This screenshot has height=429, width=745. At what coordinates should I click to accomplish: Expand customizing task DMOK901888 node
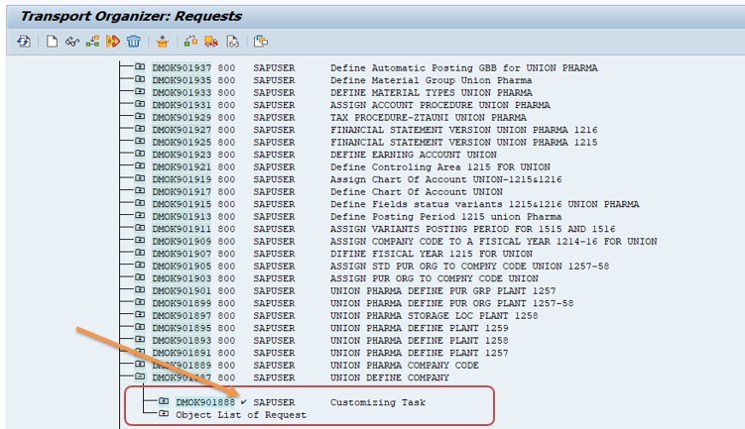coord(164,402)
